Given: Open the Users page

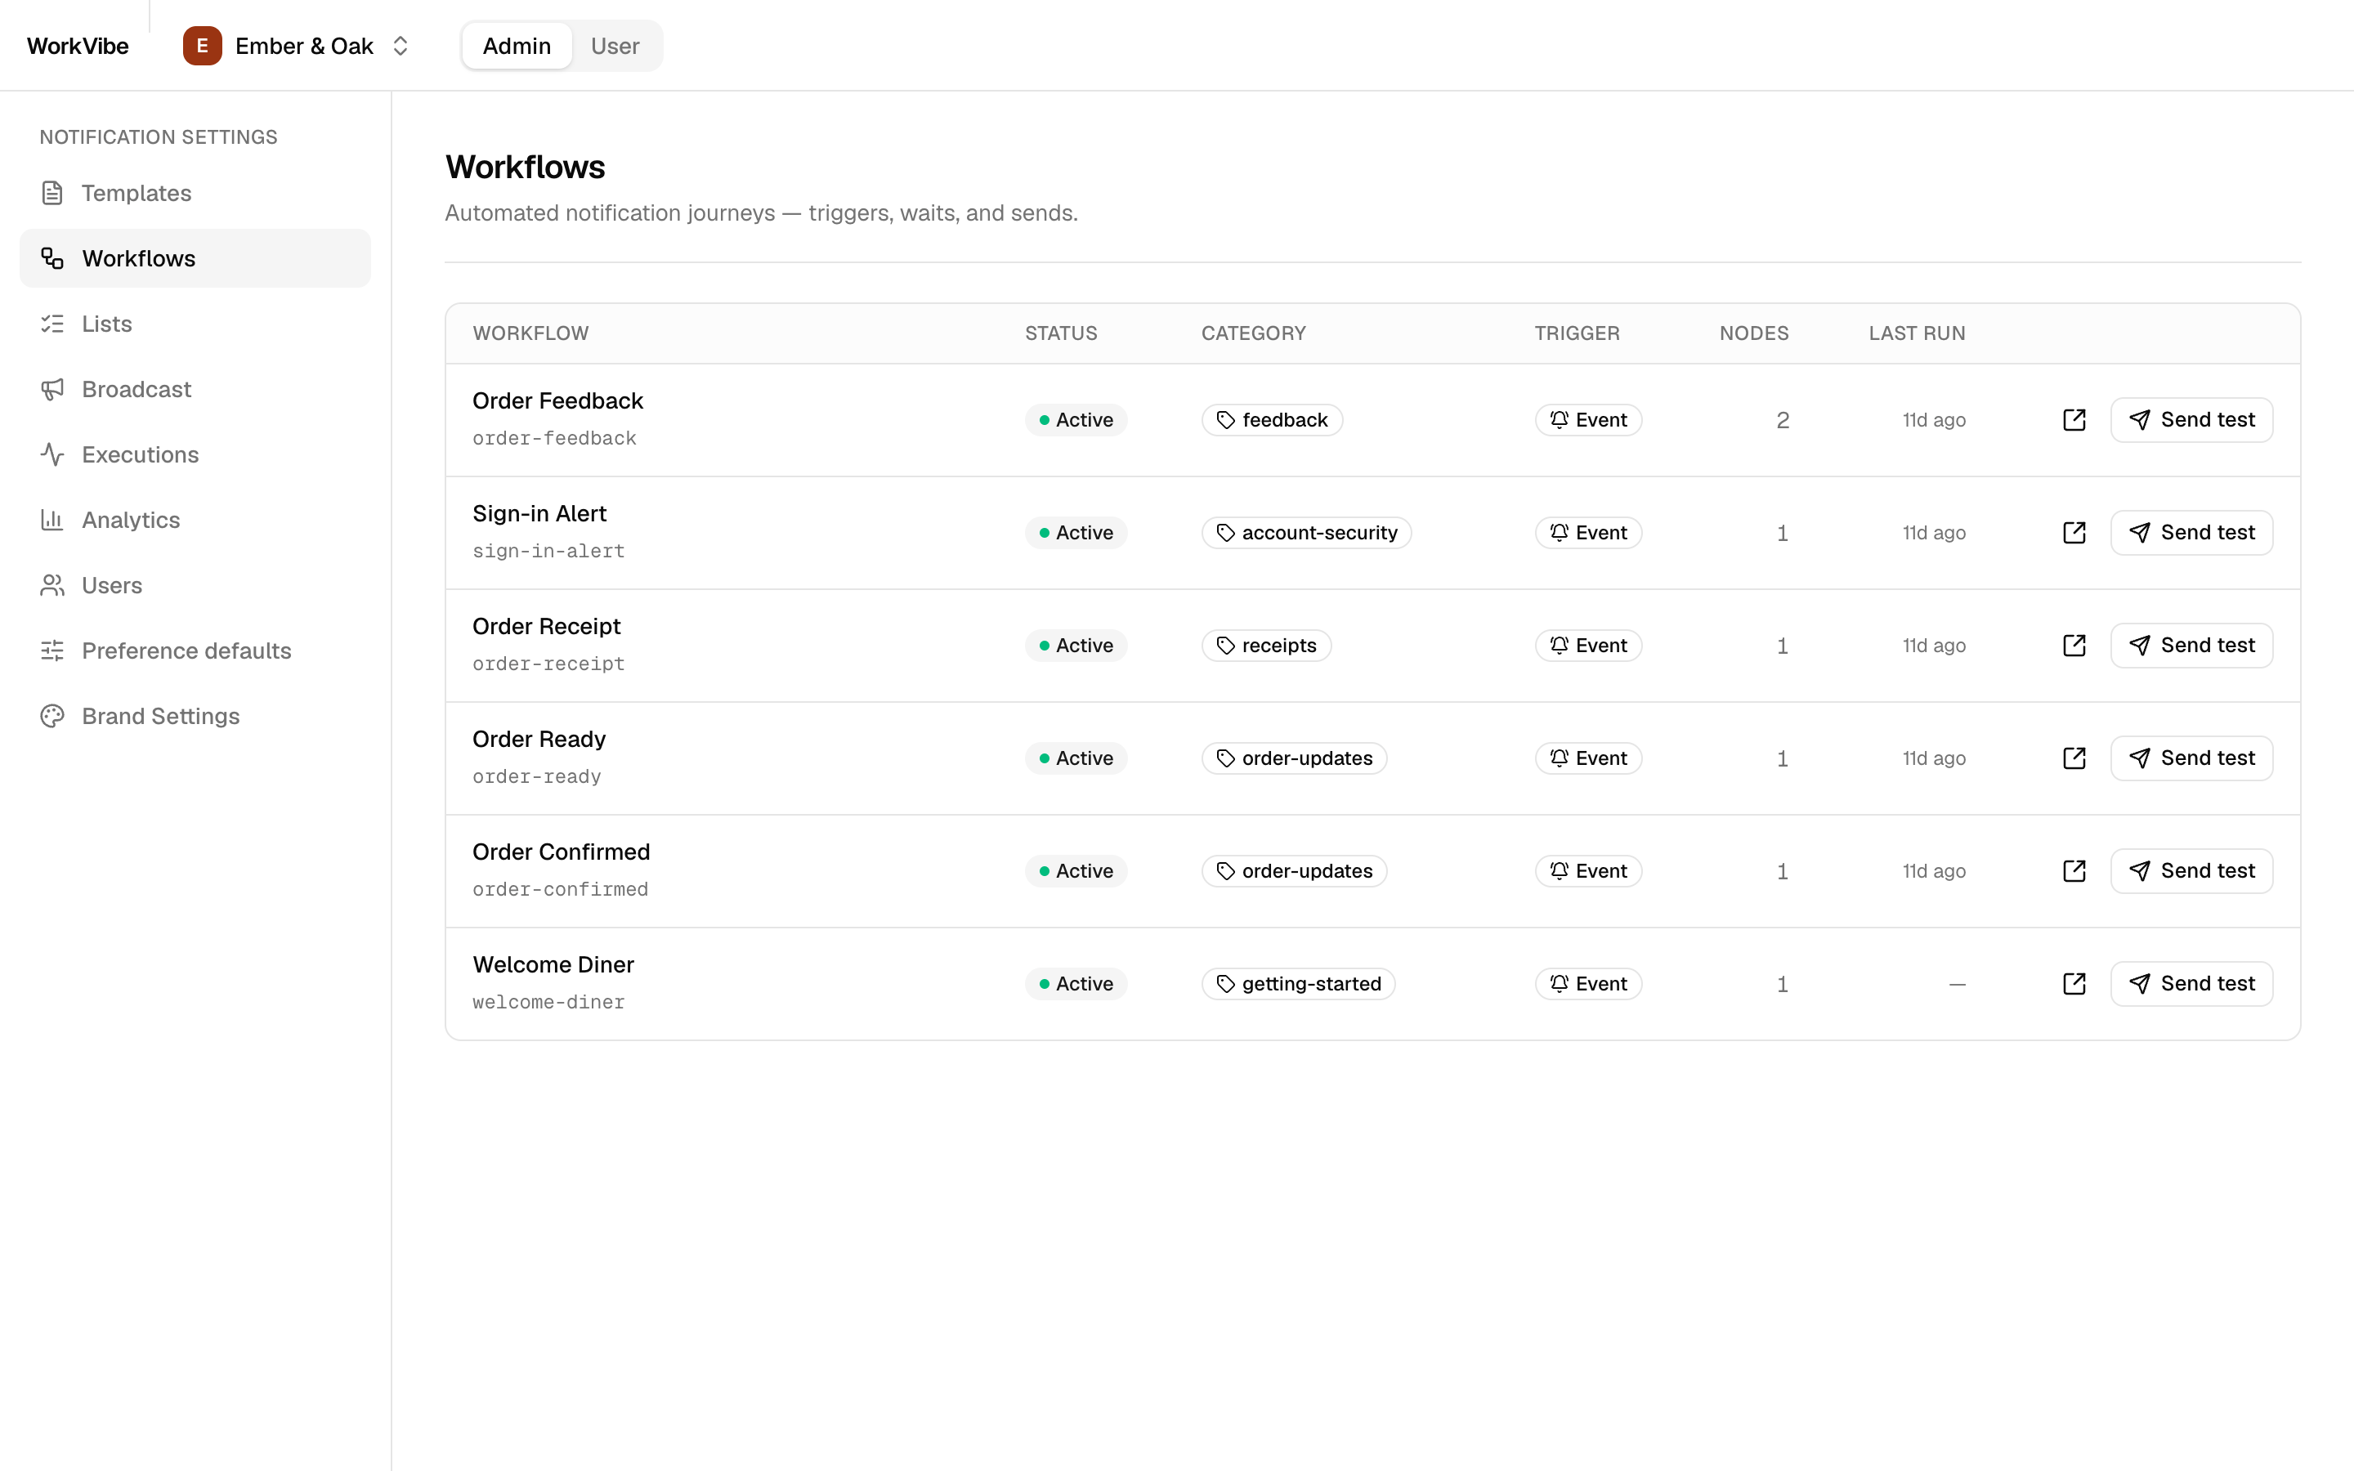Looking at the screenshot, I should [x=195, y=584].
